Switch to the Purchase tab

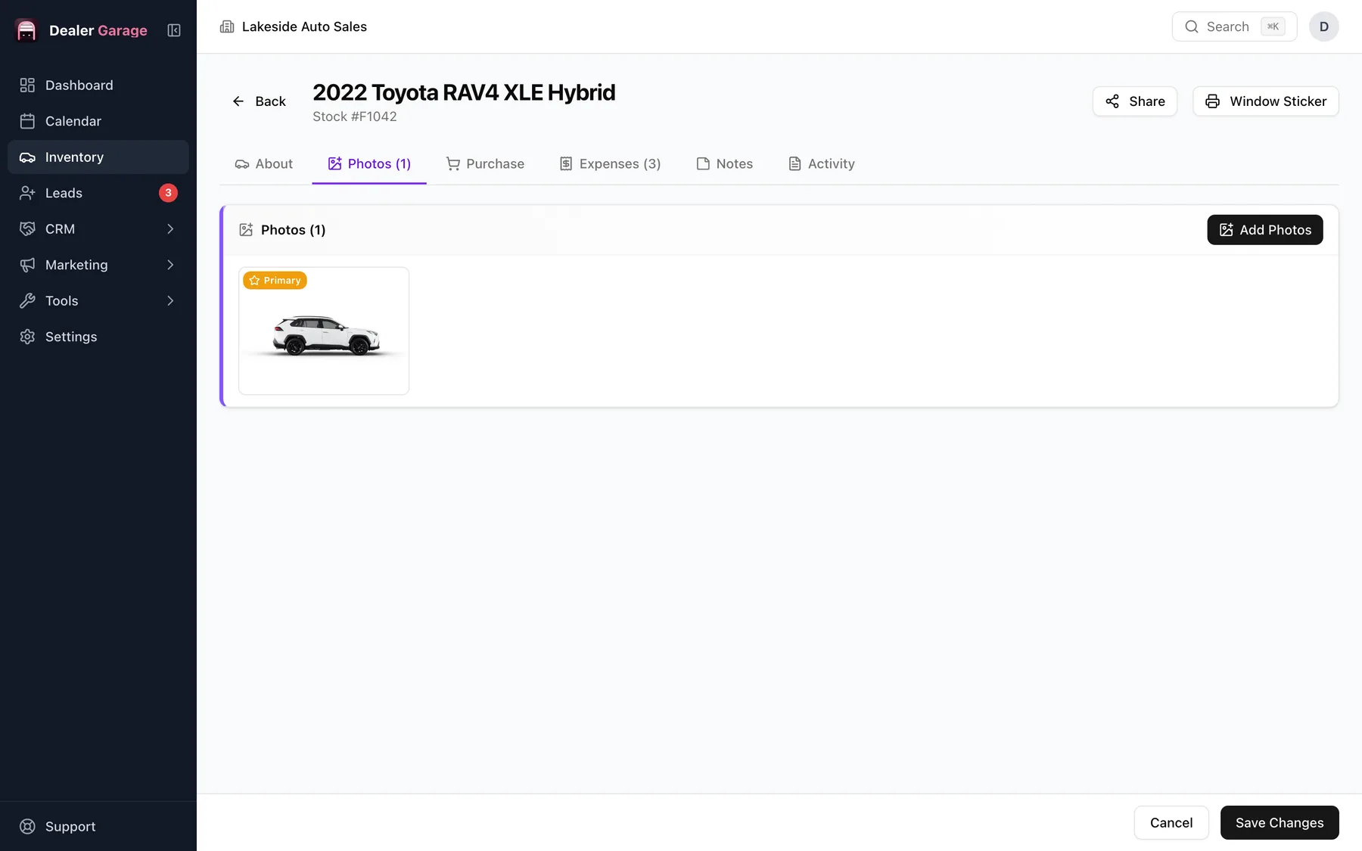[x=485, y=164]
